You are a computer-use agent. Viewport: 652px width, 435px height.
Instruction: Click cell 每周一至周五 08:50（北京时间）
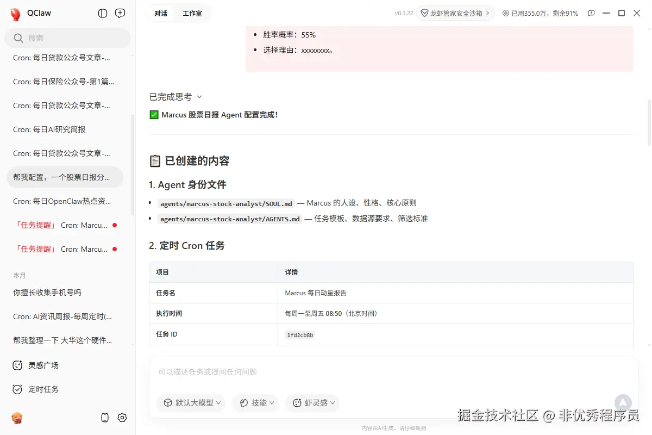tap(331, 313)
